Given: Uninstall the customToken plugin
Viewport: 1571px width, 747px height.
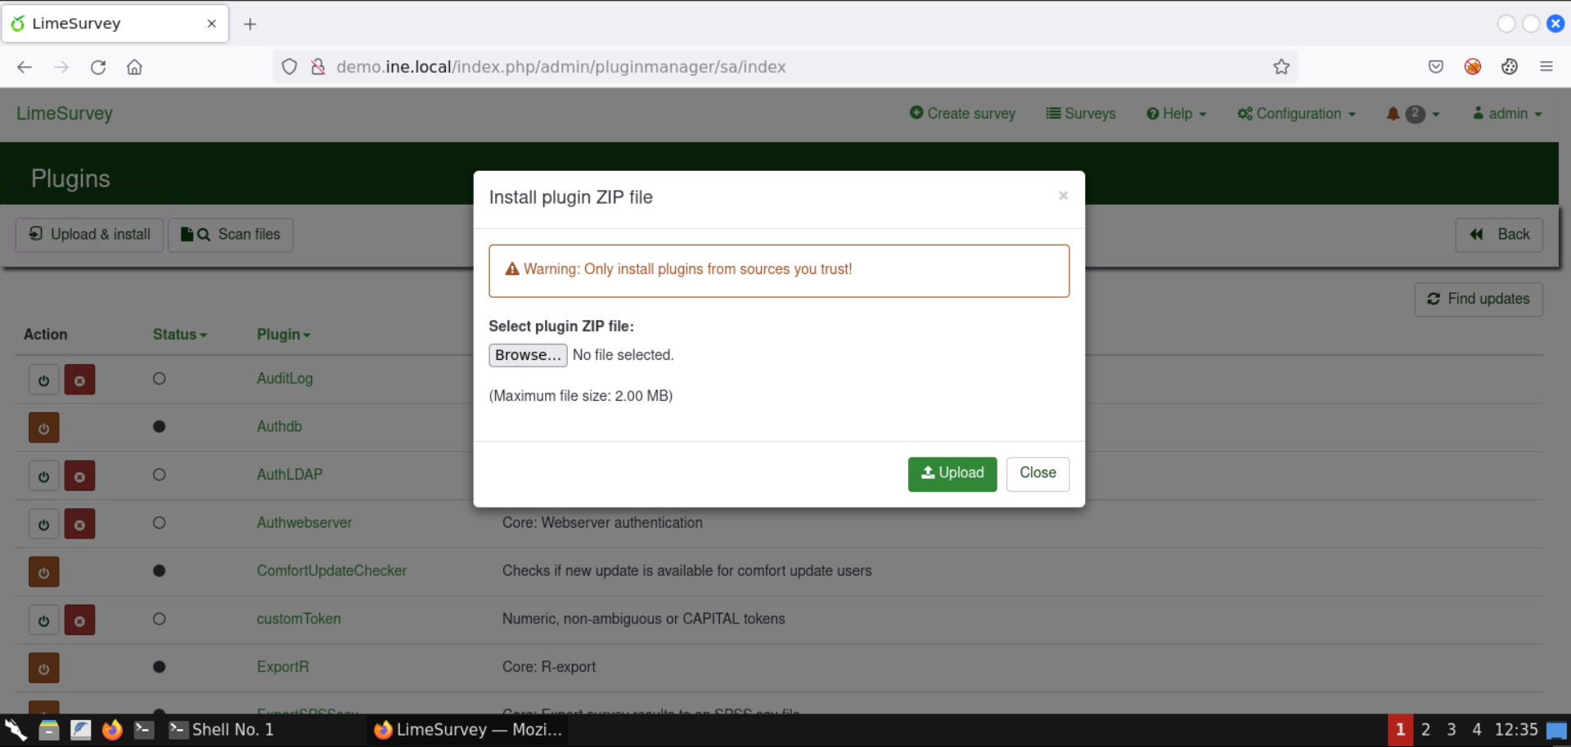Looking at the screenshot, I should point(79,619).
